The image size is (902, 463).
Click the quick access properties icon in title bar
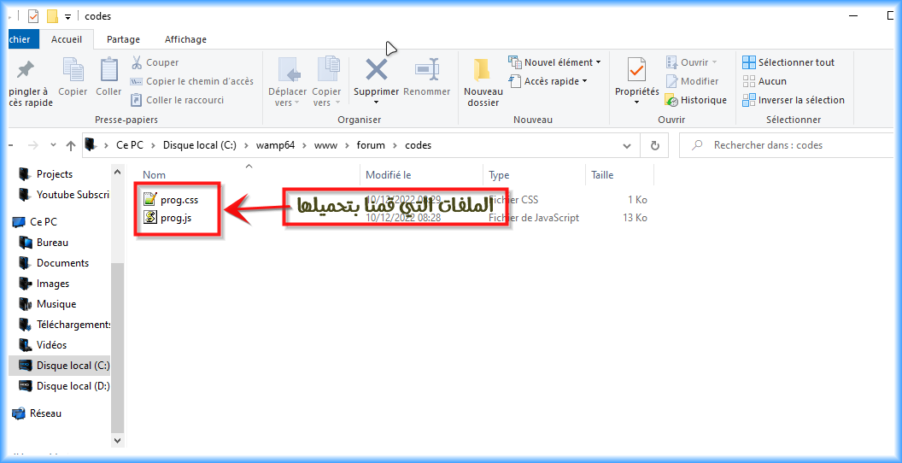(x=33, y=16)
